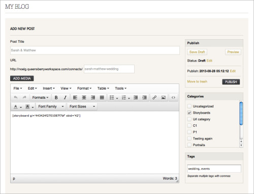Click the categories list scrollbar thumb

(241, 114)
